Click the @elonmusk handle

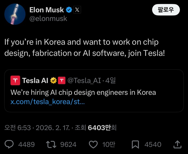click(x=48, y=19)
